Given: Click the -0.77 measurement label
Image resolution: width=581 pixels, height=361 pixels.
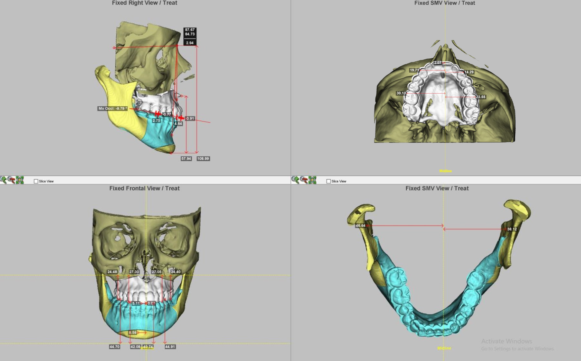Looking at the screenshot, I should click(167, 114).
